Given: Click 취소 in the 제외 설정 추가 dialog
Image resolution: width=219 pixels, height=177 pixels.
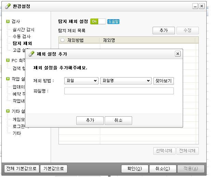Looking at the screenshot, I should click(x=118, y=120).
